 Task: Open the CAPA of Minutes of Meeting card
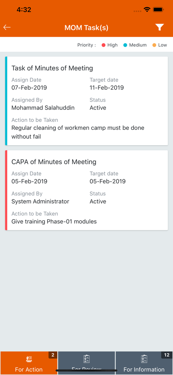pyautogui.click(x=86, y=190)
